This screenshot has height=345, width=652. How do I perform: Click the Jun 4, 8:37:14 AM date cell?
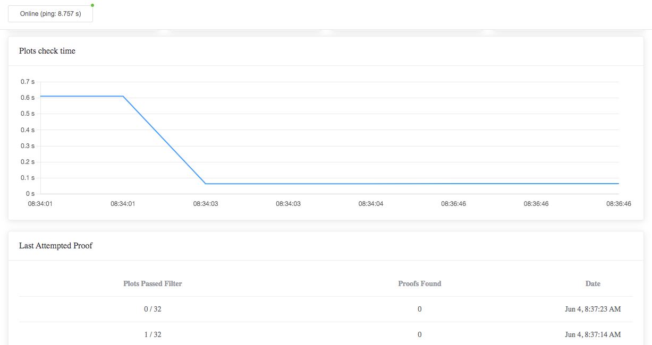(592, 334)
